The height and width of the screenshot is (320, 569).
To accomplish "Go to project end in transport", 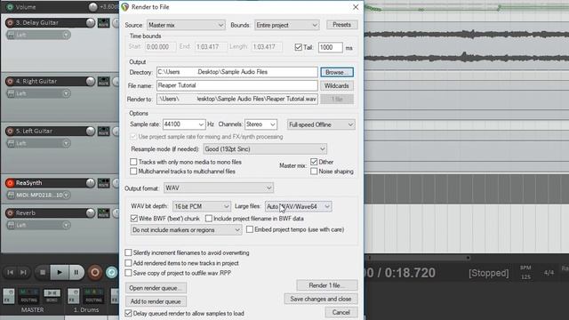I will [23, 272].
